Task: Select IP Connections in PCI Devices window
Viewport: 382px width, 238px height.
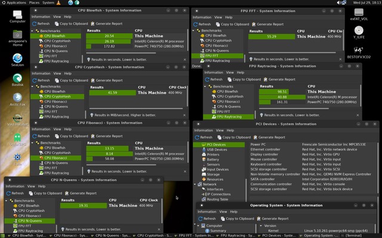Action: [218, 195]
